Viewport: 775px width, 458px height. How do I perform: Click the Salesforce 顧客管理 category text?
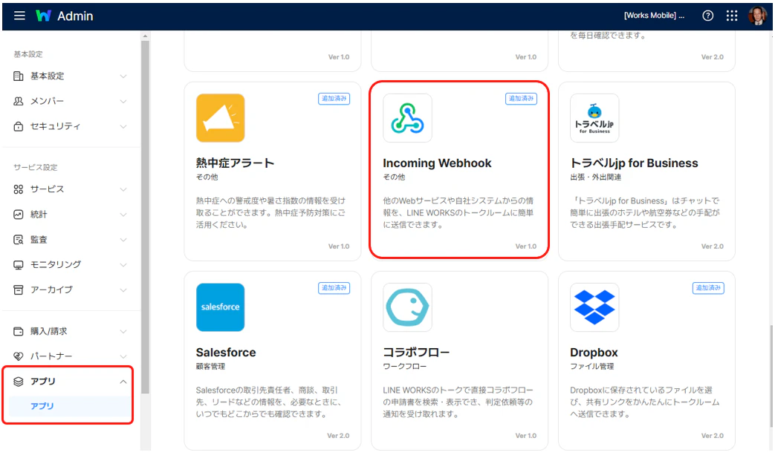(x=210, y=366)
